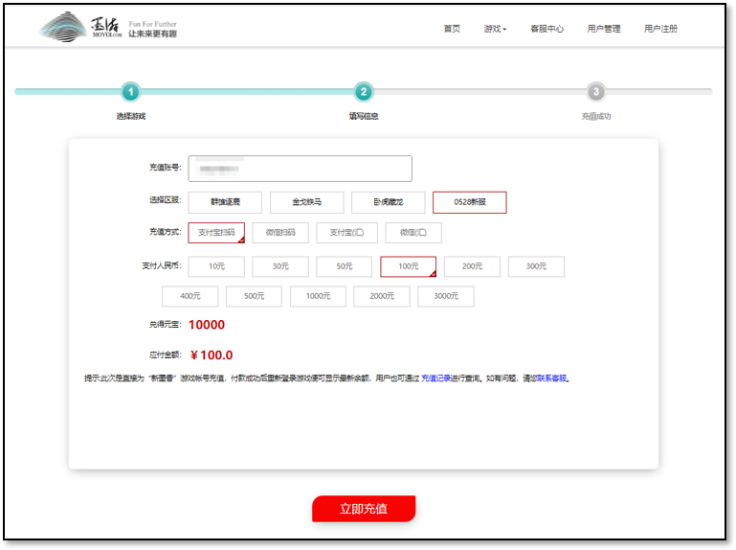Choose Alipay scan code payment method

216,233
